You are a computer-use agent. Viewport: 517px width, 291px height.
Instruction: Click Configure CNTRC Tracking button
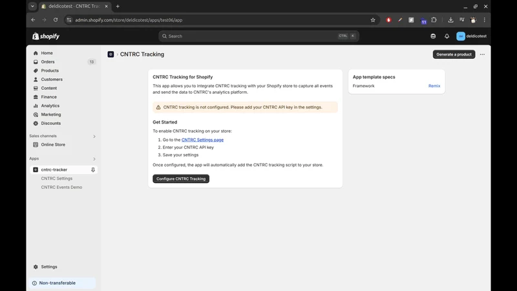coord(181,179)
